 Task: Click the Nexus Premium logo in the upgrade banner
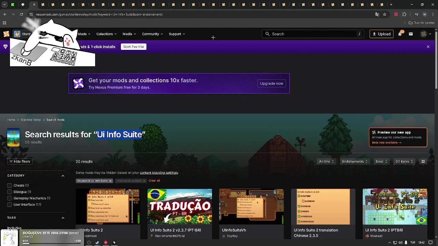(78, 83)
